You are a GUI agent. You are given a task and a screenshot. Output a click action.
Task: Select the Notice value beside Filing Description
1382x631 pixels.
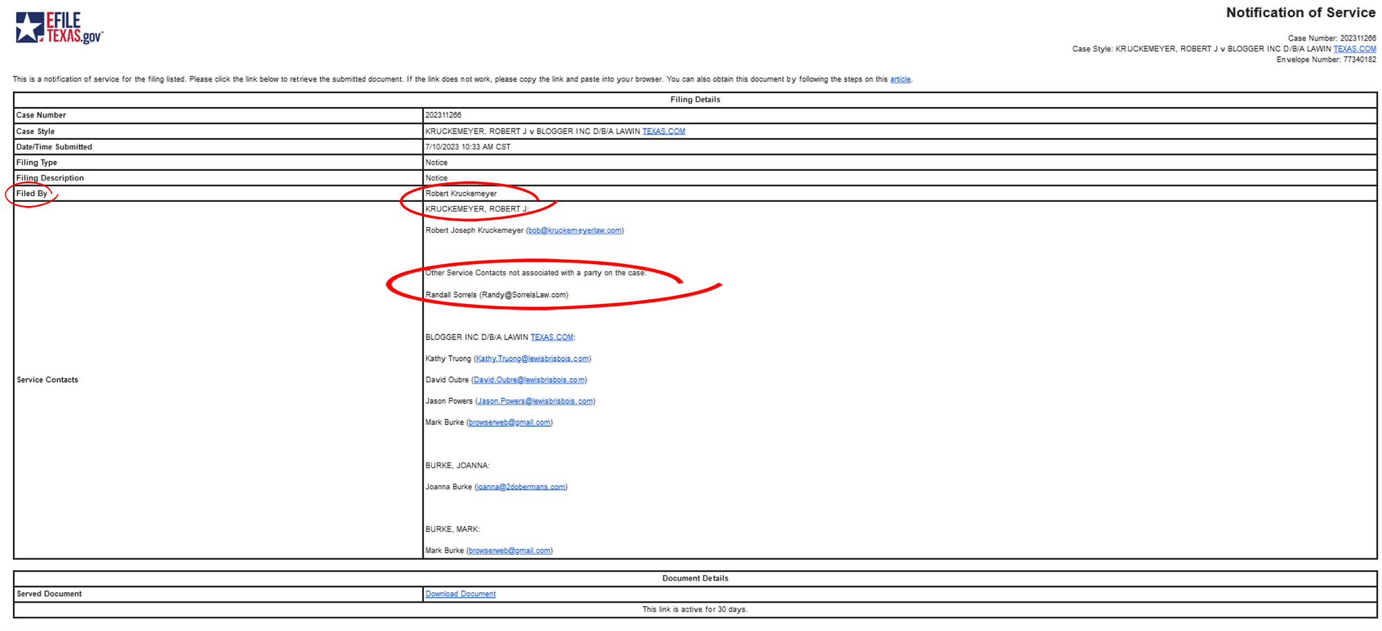pos(436,178)
